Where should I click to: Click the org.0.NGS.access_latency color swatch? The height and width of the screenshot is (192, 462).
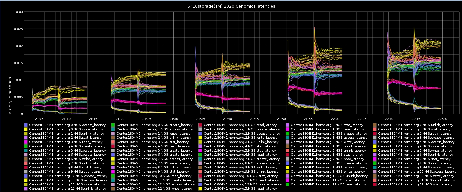point(26,125)
